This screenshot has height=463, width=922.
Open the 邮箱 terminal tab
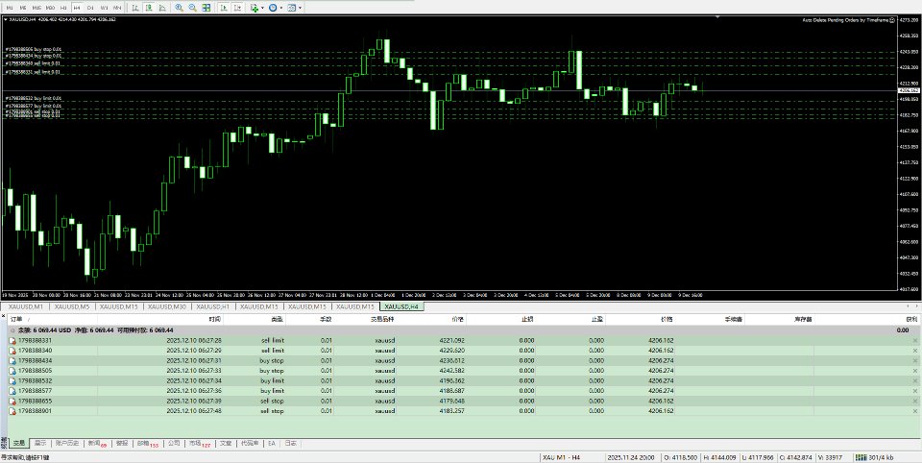click(x=148, y=443)
